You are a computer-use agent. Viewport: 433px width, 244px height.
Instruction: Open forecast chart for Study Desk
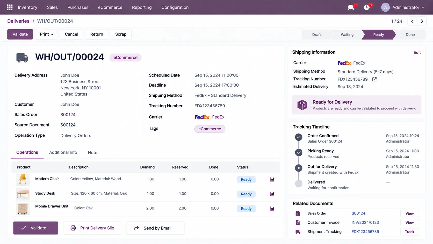pyautogui.click(x=272, y=194)
